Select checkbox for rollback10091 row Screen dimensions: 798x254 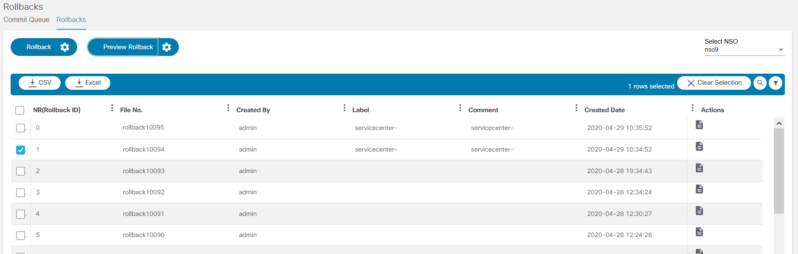[20, 214]
